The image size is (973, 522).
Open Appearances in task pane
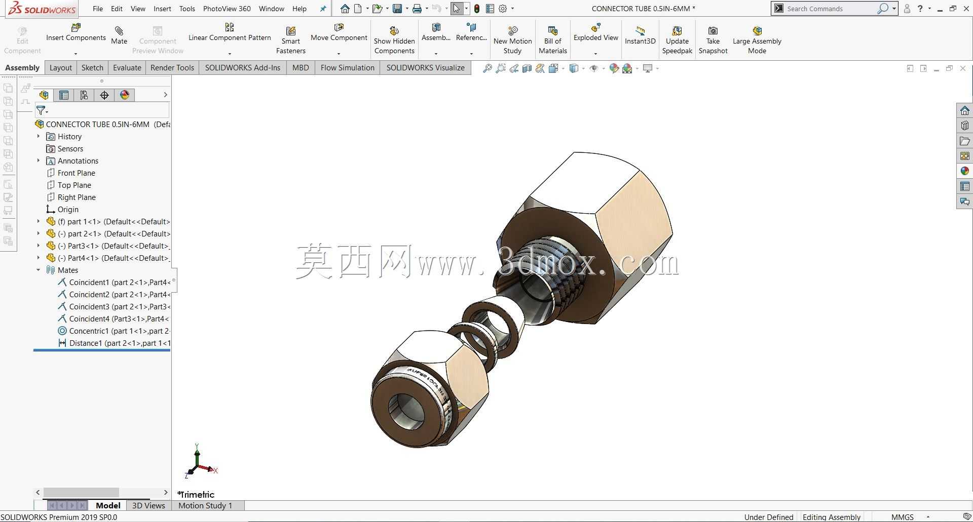964,171
